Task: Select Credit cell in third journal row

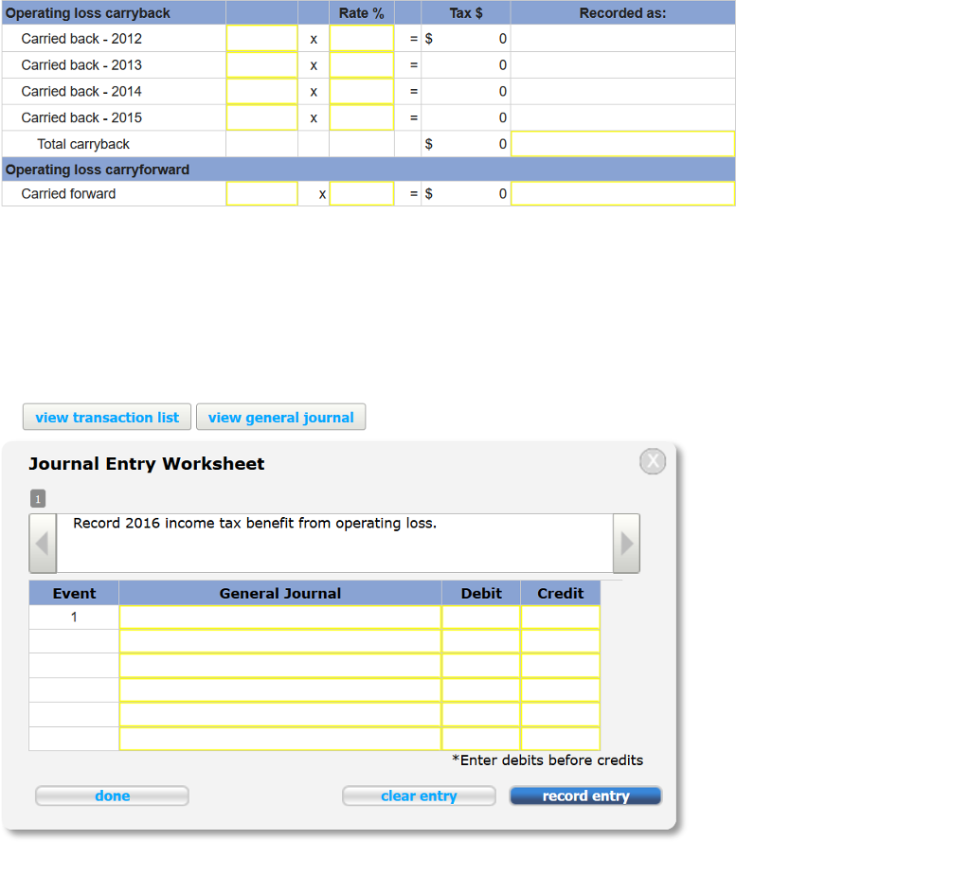Action: point(561,666)
